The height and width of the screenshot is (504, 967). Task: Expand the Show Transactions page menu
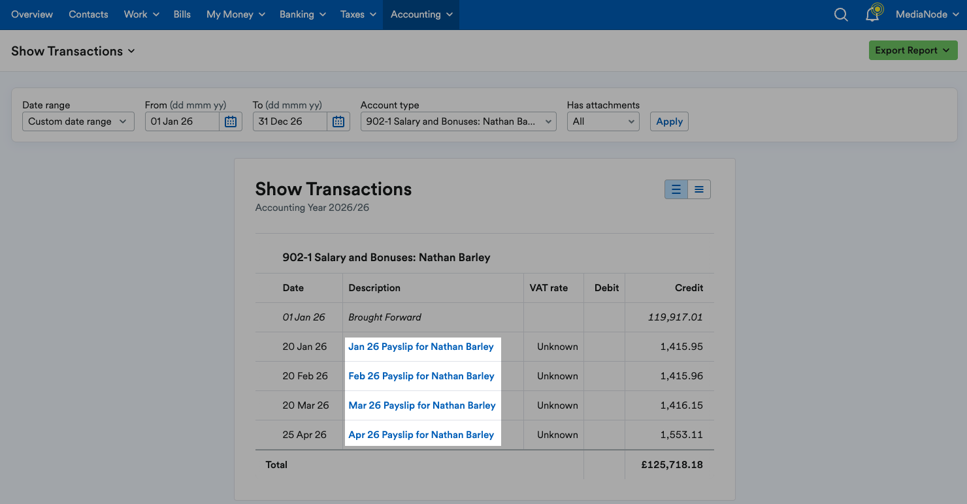coord(73,51)
